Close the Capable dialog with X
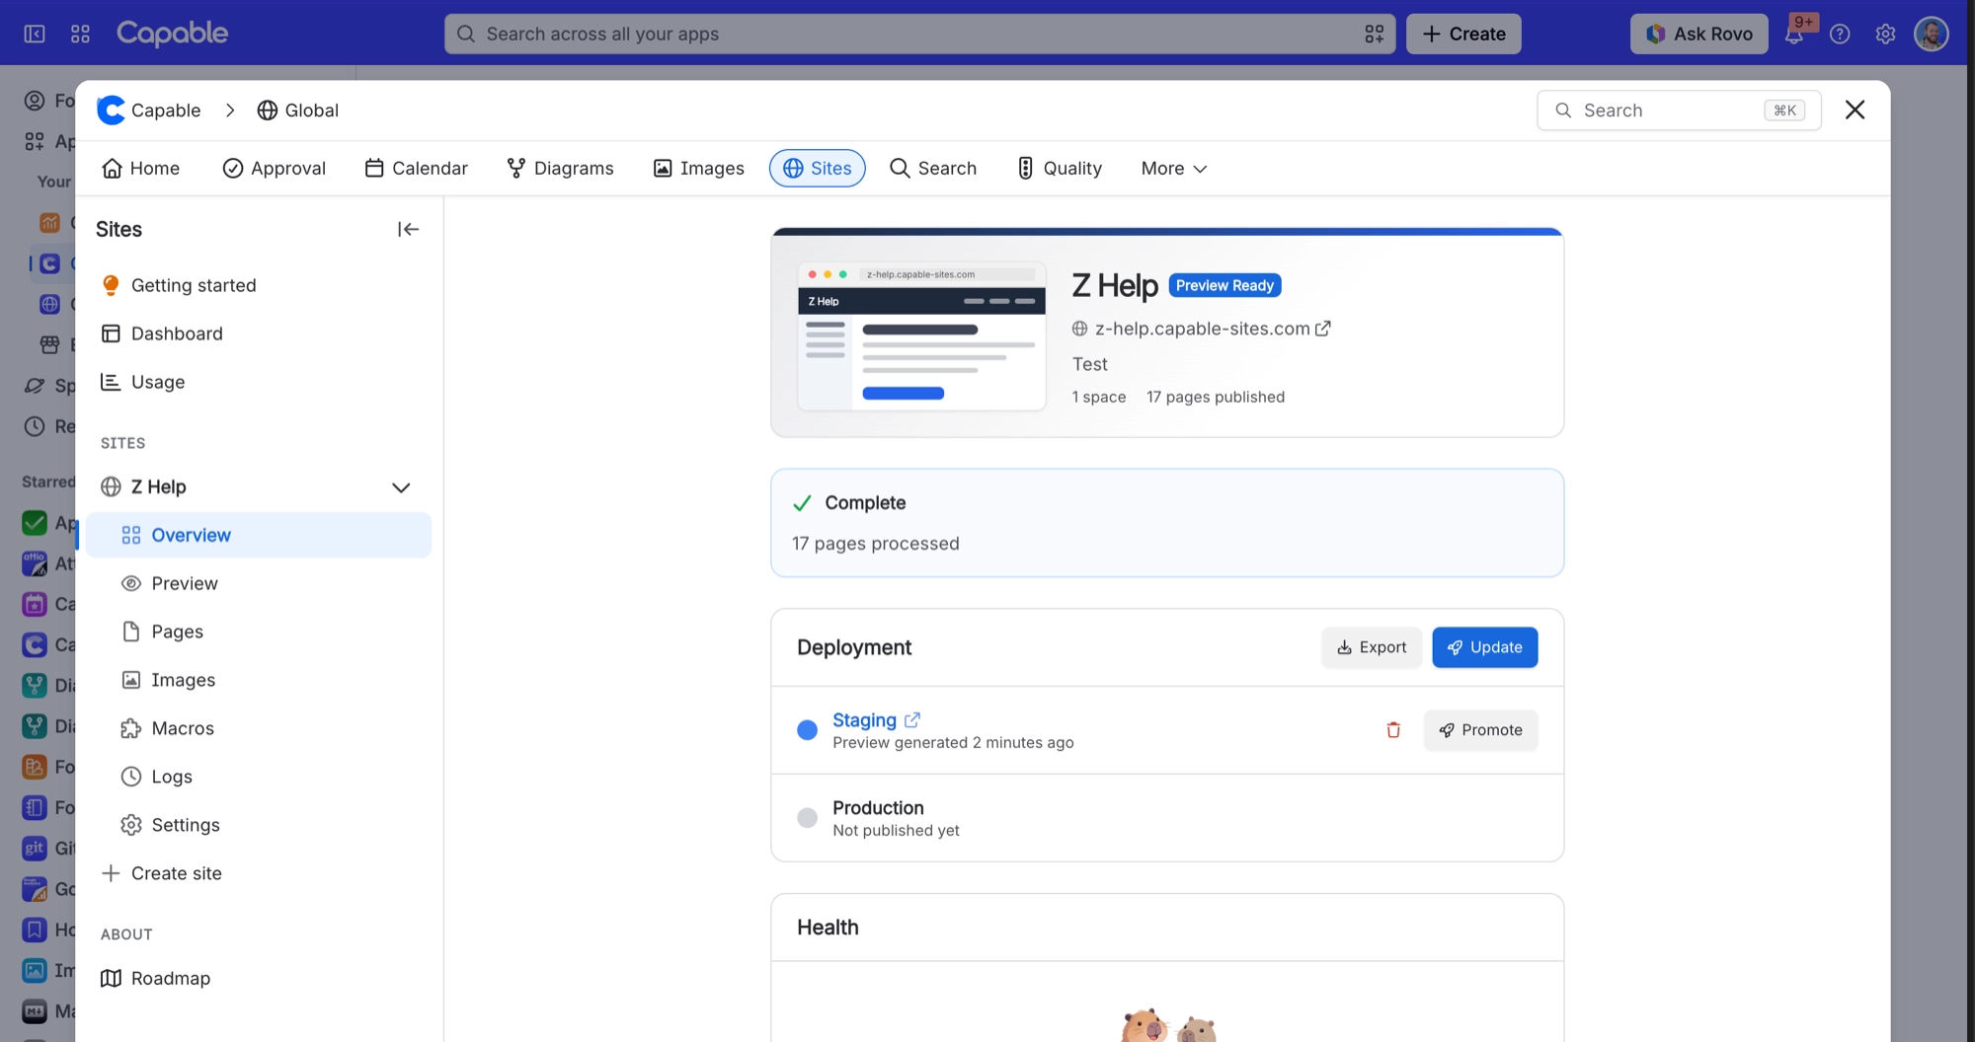1975x1042 pixels. tap(1855, 110)
